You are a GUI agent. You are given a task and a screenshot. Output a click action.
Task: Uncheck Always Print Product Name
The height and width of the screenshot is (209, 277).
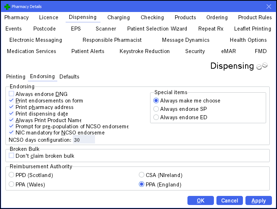(12, 120)
